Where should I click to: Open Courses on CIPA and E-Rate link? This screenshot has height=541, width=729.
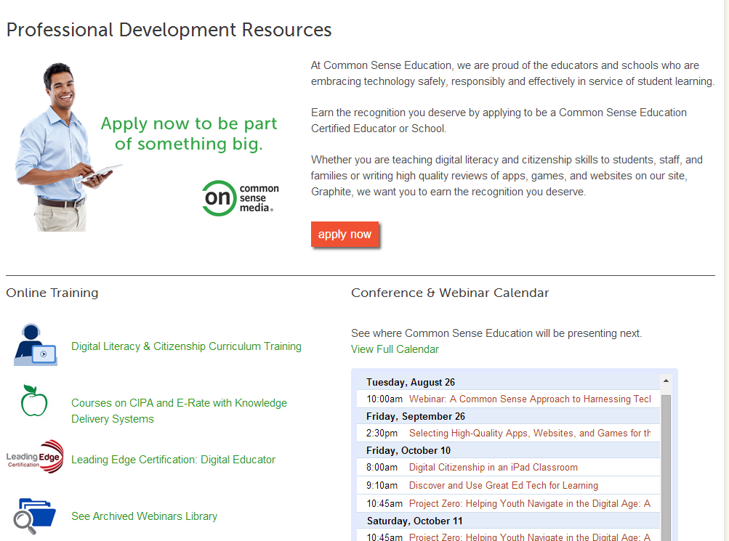coord(179,411)
